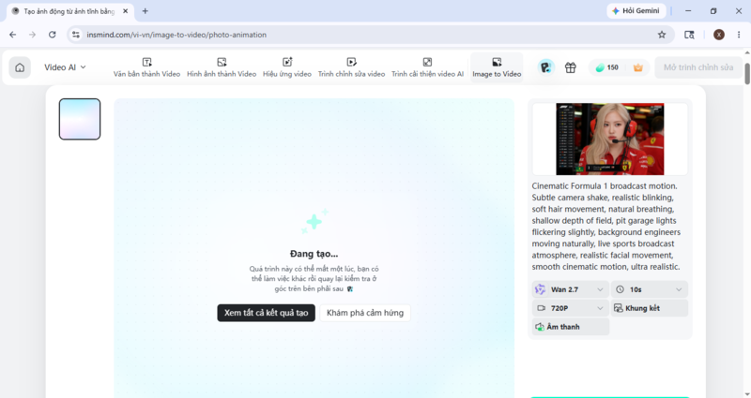
Task: Click the home icon button
Action: (x=20, y=67)
